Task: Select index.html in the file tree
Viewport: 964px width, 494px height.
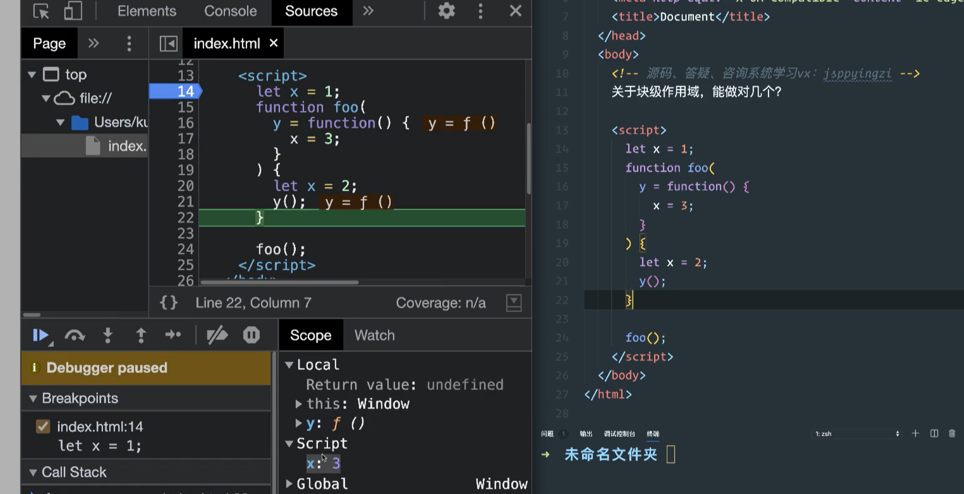Action: (85, 146)
